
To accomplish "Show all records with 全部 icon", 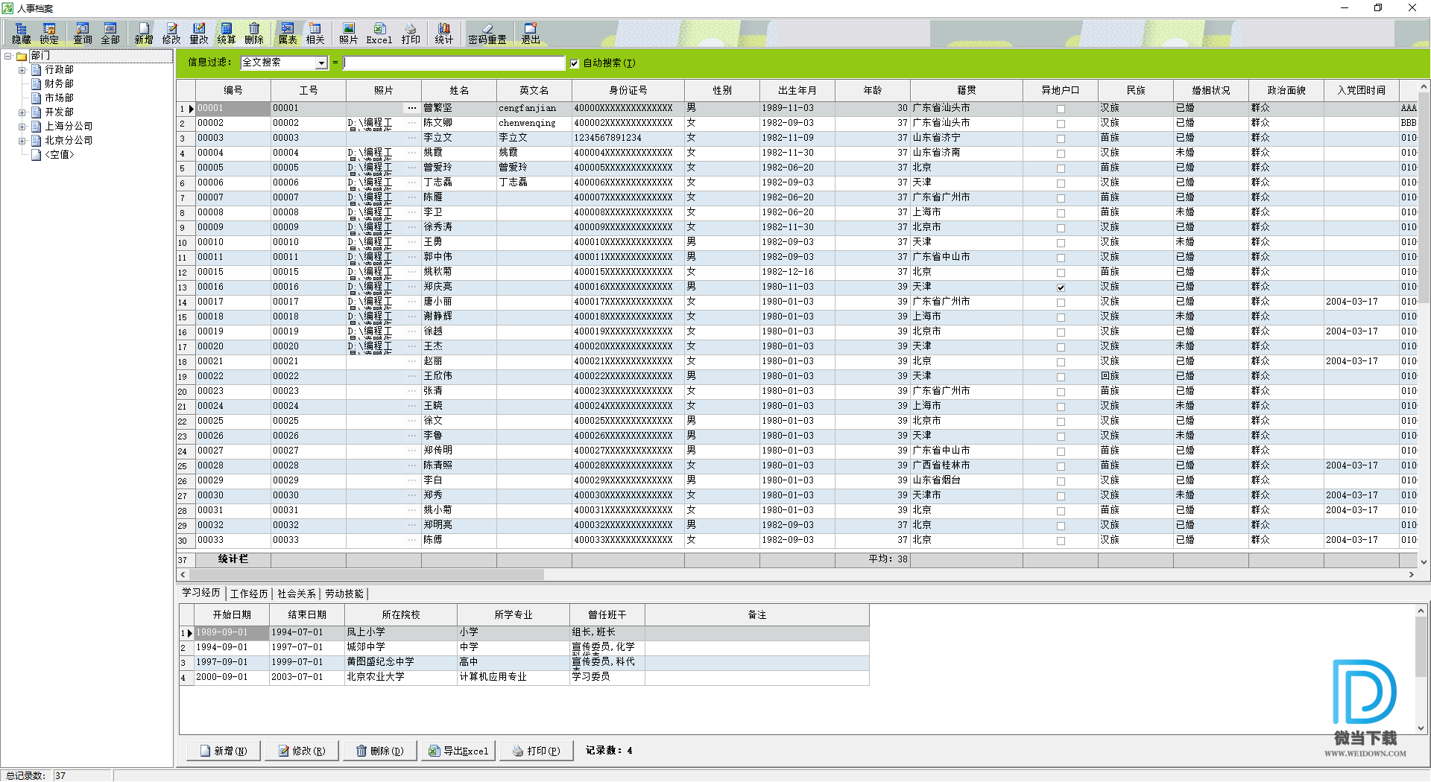I will pyautogui.click(x=110, y=34).
